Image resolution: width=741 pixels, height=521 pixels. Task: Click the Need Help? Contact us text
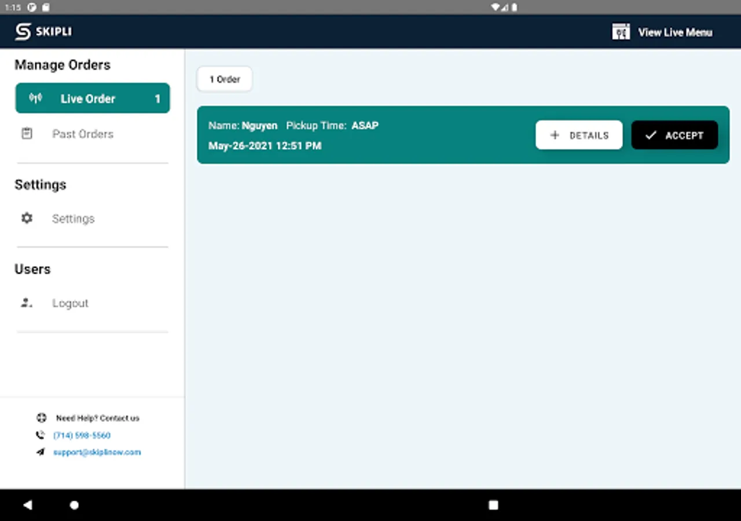point(98,418)
